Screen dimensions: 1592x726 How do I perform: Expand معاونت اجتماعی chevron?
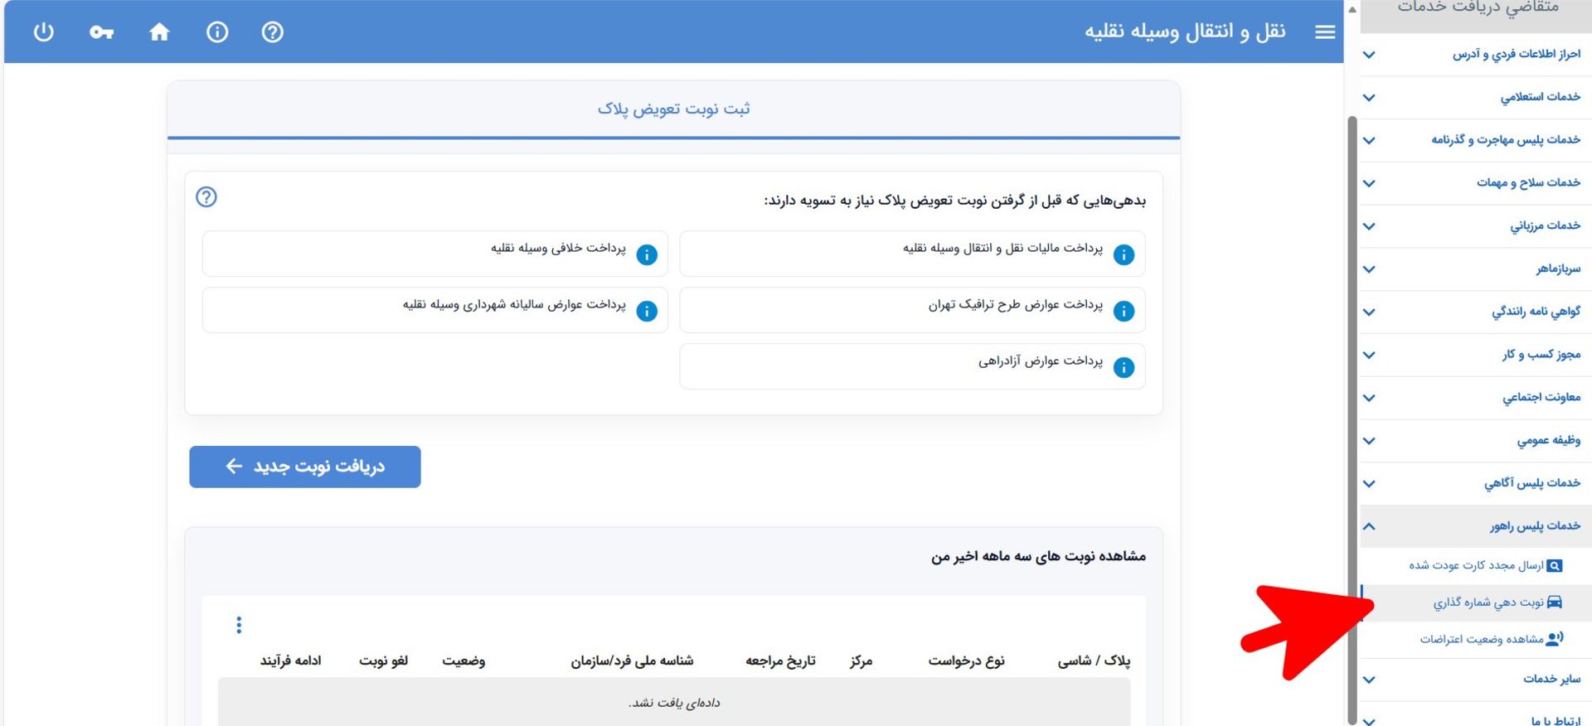click(x=1369, y=398)
